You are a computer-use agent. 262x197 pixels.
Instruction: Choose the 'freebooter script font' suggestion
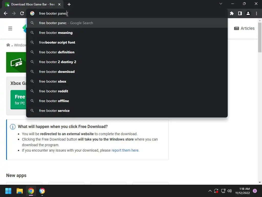pyautogui.click(x=127, y=42)
